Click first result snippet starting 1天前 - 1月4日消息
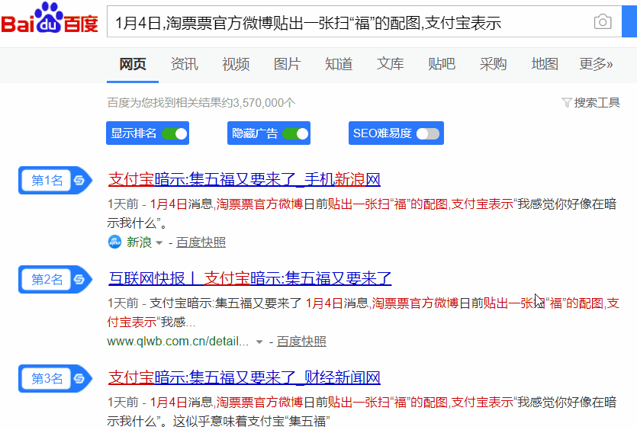The width and height of the screenshot is (637, 430). click(362, 213)
